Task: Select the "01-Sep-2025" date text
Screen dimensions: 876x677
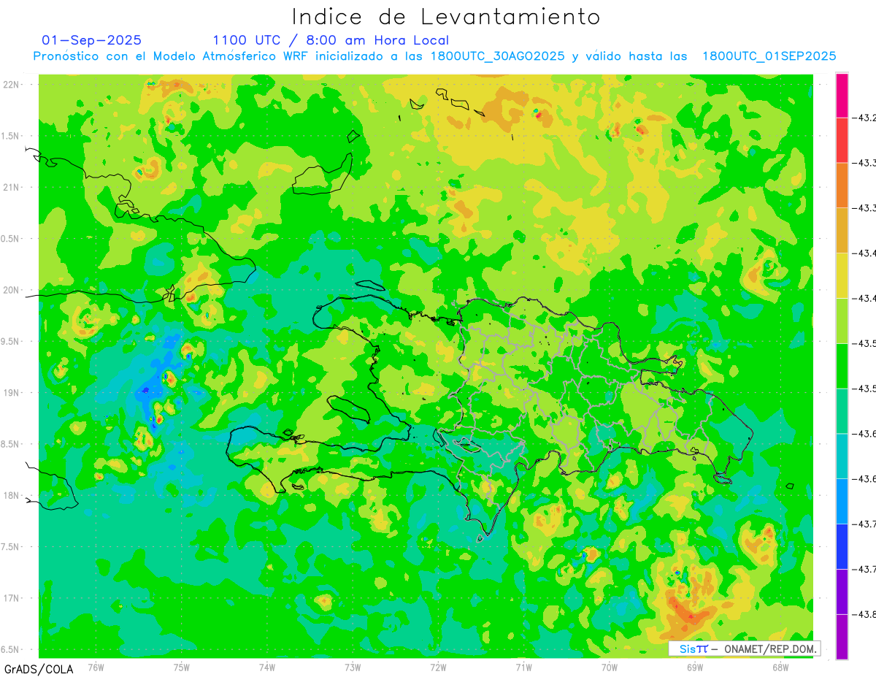Action: 92,40
